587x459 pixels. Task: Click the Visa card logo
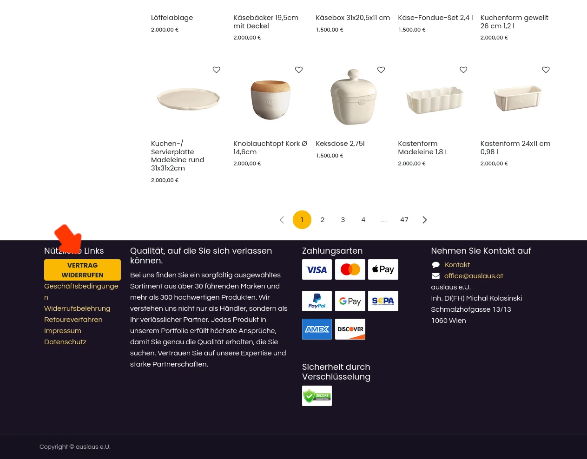point(317,269)
